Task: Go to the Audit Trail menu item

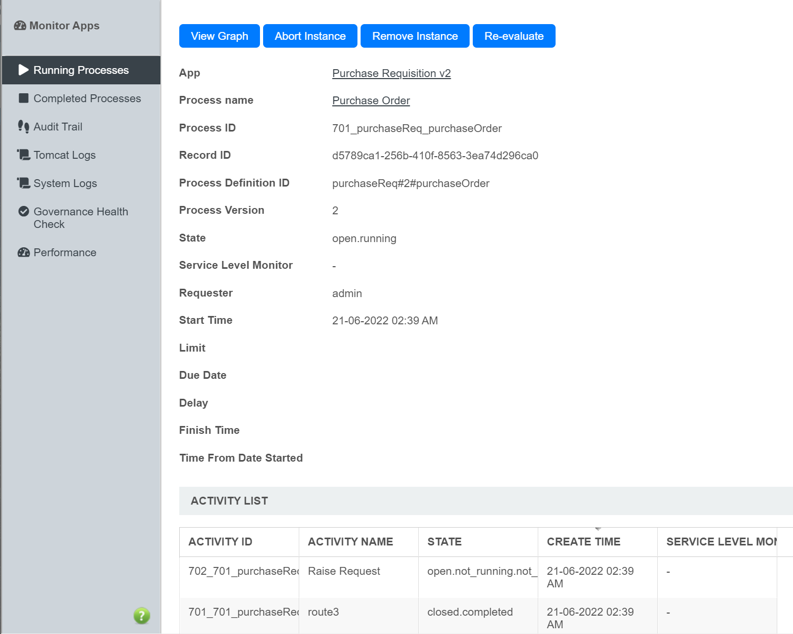Action: point(58,127)
